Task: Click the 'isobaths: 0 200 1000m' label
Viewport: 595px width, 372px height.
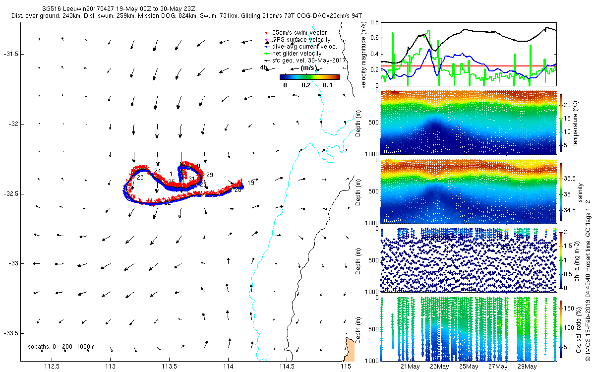Action: [60, 347]
